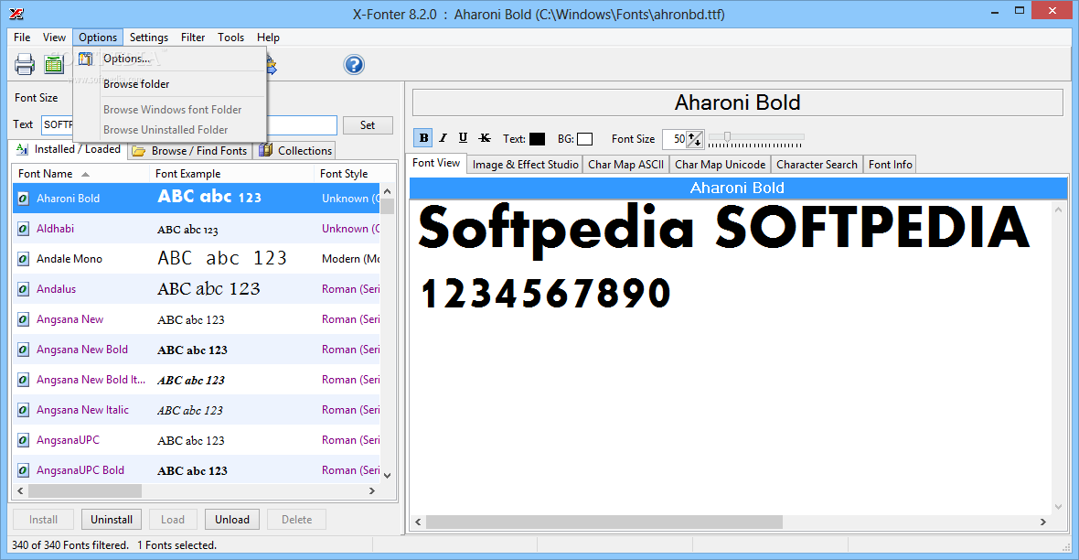This screenshot has width=1079, height=560.
Task: Click font list vertical scrollbar down arrow
Action: point(388,475)
